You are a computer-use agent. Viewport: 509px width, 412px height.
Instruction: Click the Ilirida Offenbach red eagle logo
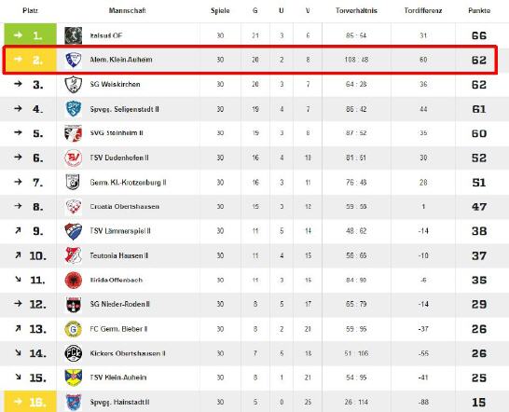point(73,281)
